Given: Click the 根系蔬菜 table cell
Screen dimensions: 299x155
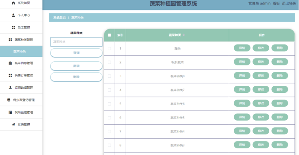Looking at the screenshot, I should tap(177, 62).
